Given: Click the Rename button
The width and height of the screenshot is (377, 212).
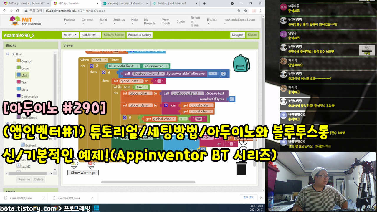Looking at the screenshot, I should click(24, 179).
